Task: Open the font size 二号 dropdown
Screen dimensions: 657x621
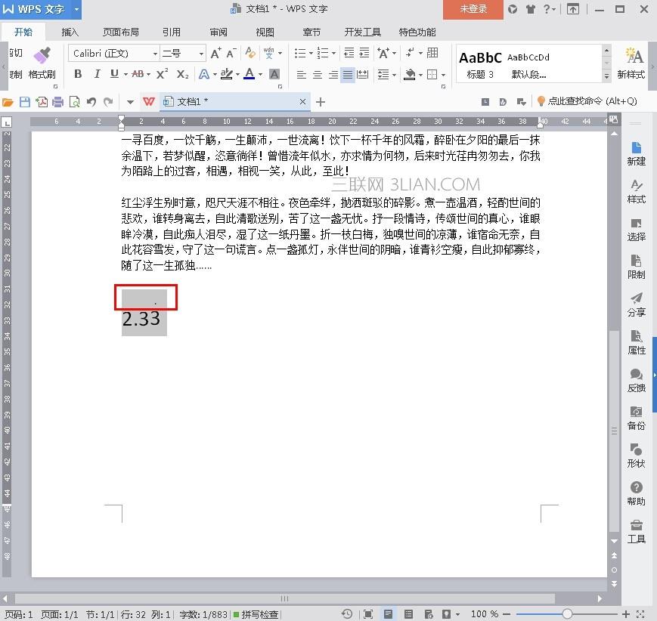Action: click(201, 54)
